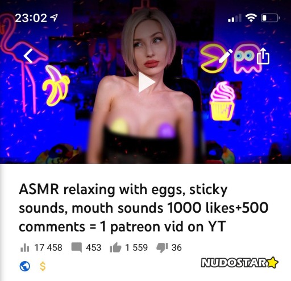Select the video title text

click(144, 208)
